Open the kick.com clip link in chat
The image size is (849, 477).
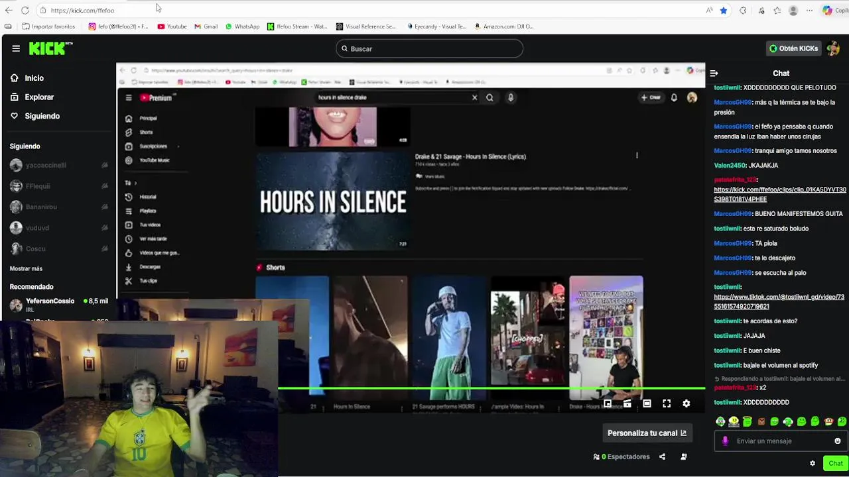point(780,194)
